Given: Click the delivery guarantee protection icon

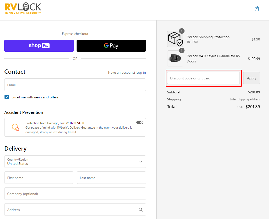Looking at the screenshot, I should [x=16, y=127].
